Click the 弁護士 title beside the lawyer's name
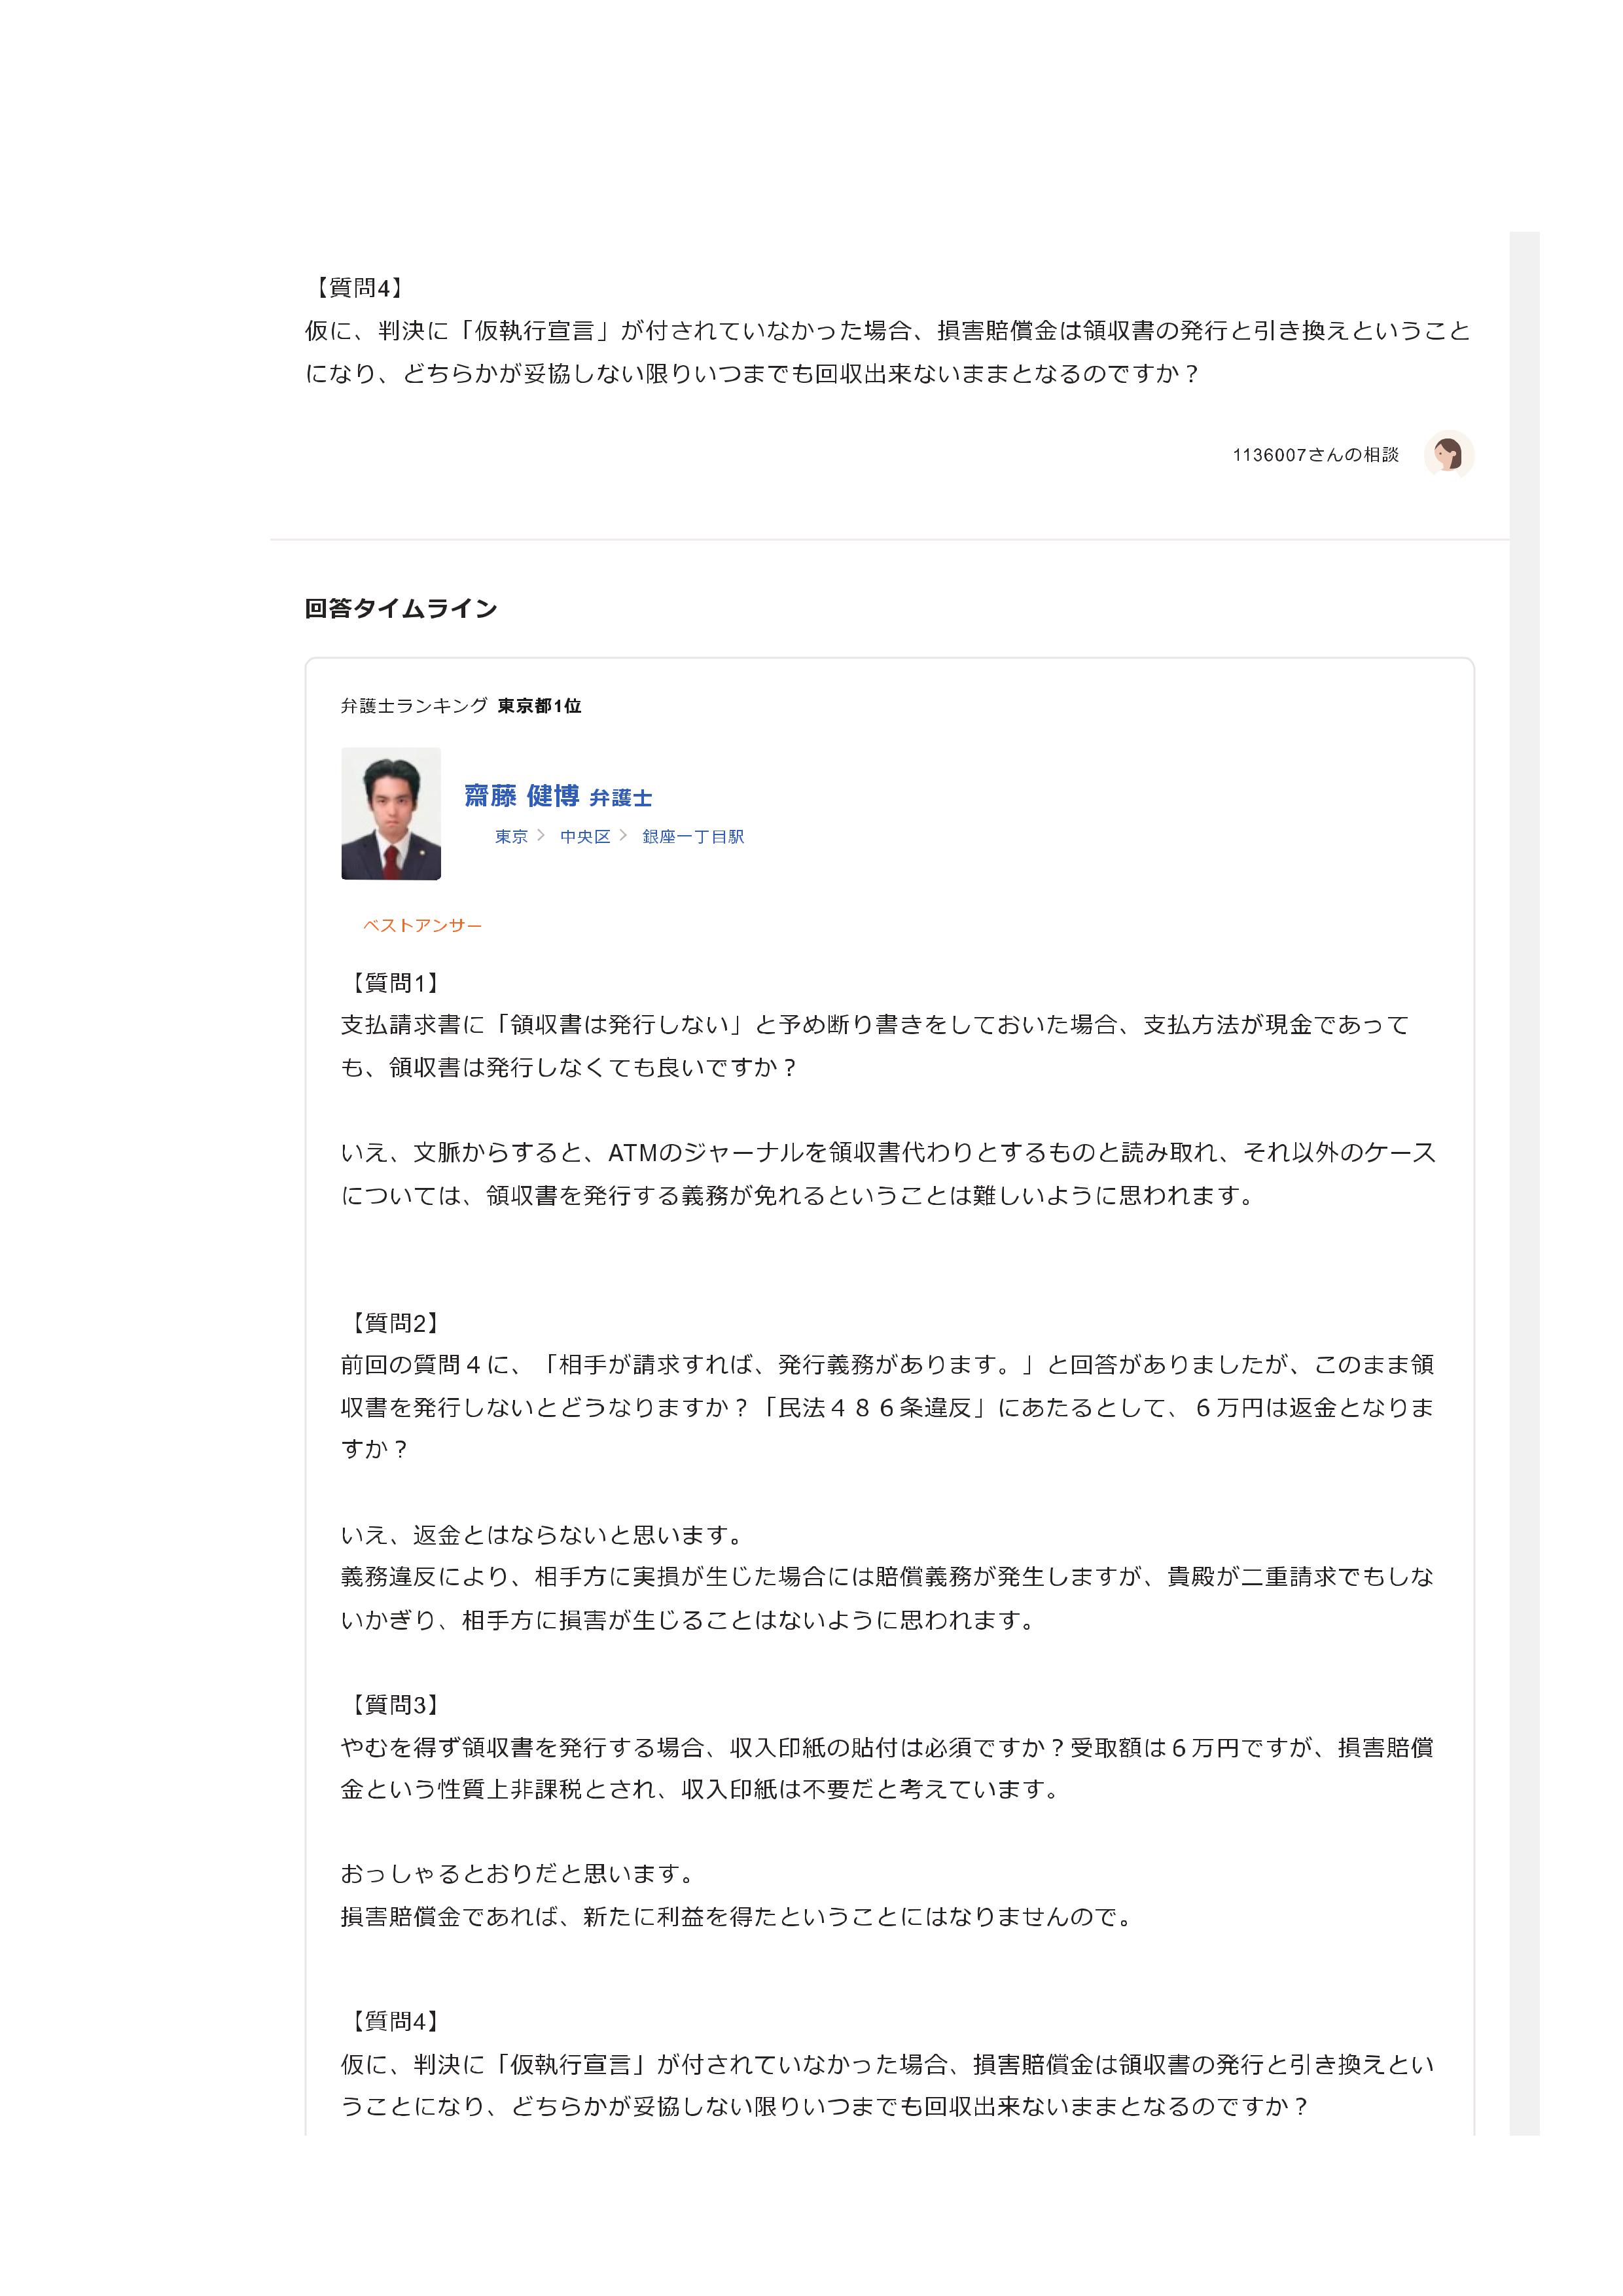 pyautogui.click(x=621, y=798)
